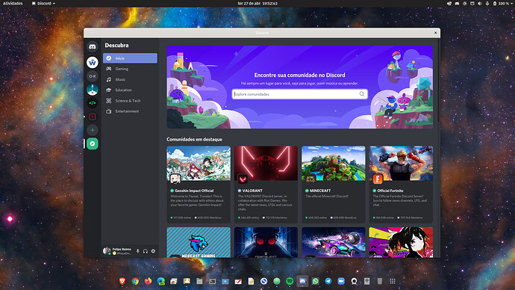Toggle microphone mute
This screenshot has width=515, height=290.
point(137,251)
